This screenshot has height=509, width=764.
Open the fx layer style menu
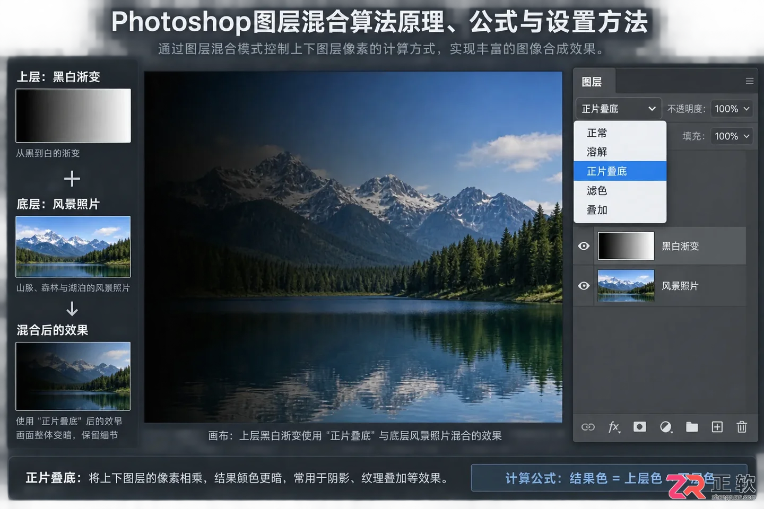coord(614,427)
